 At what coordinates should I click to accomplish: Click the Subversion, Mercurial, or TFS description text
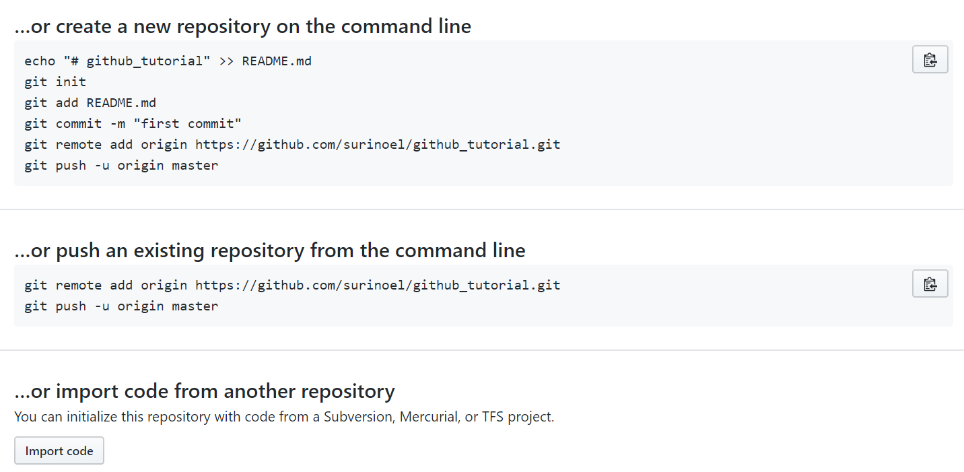tap(284, 417)
